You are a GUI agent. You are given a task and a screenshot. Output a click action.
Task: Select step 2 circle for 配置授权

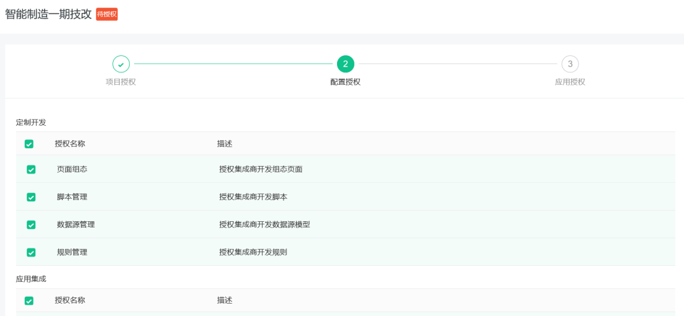click(x=346, y=64)
